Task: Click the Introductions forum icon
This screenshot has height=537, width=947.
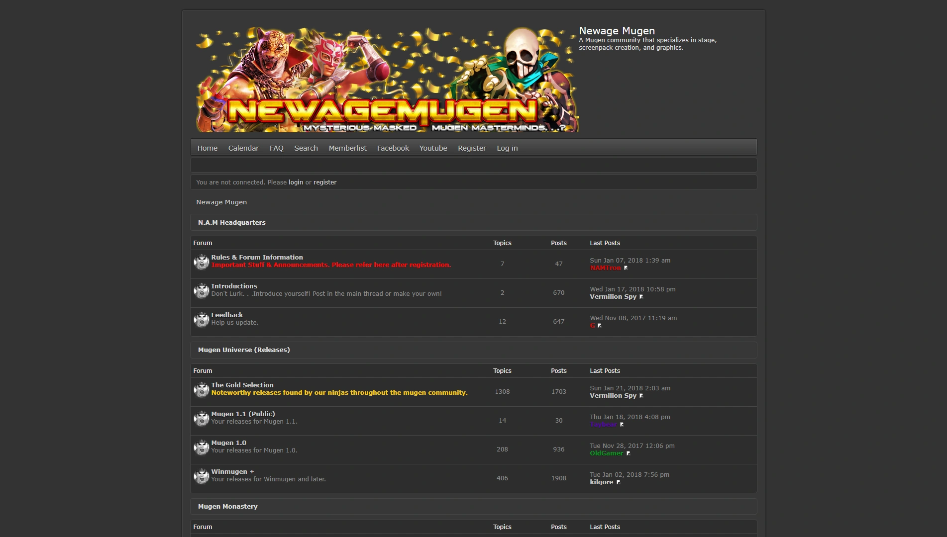Action: click(x=201, y=290)
